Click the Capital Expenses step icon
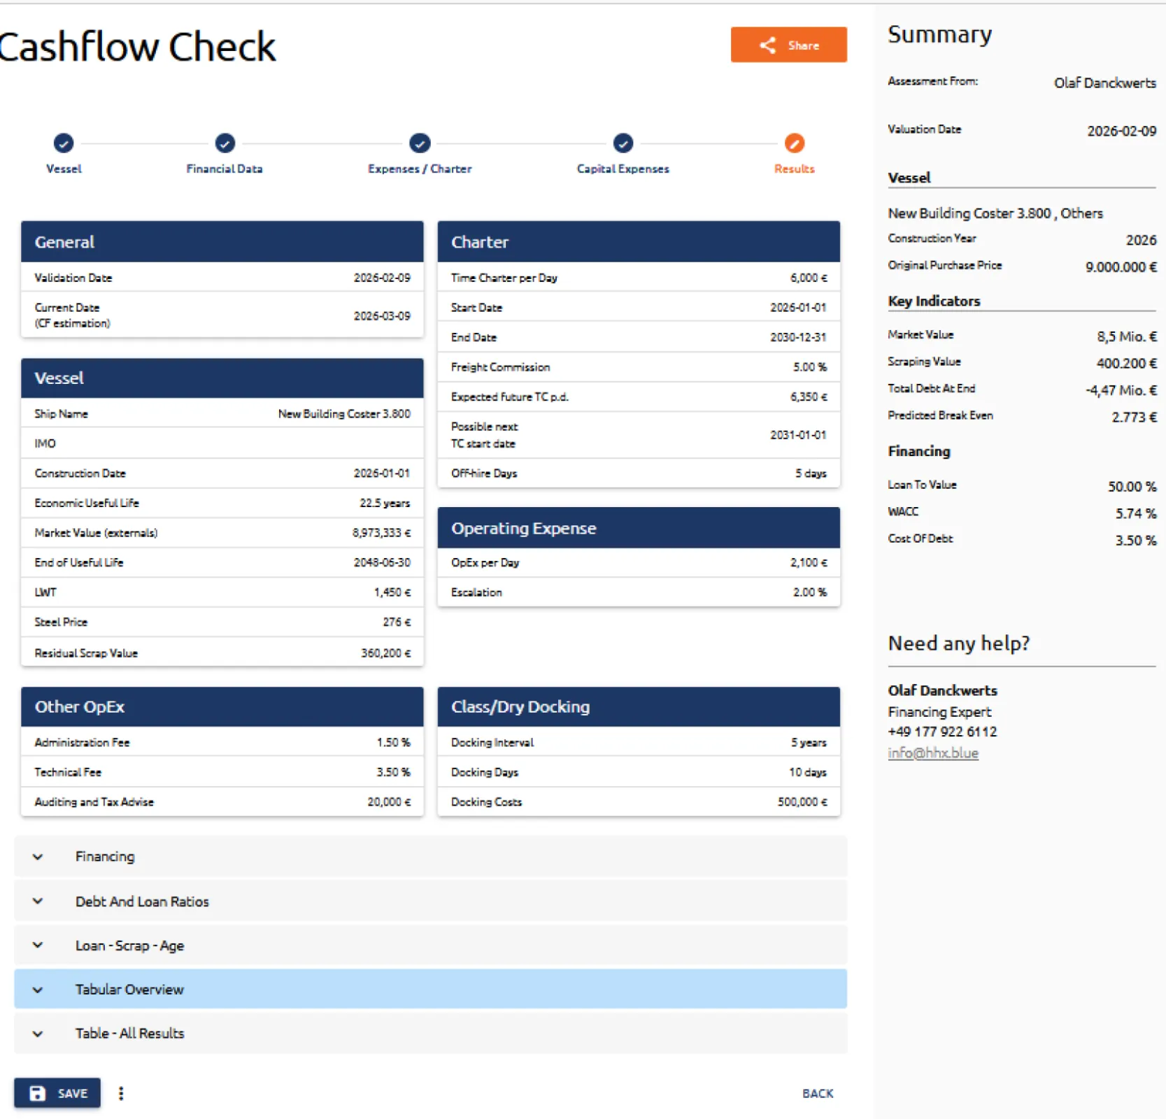The image size is (1166, 1119). 623,143
